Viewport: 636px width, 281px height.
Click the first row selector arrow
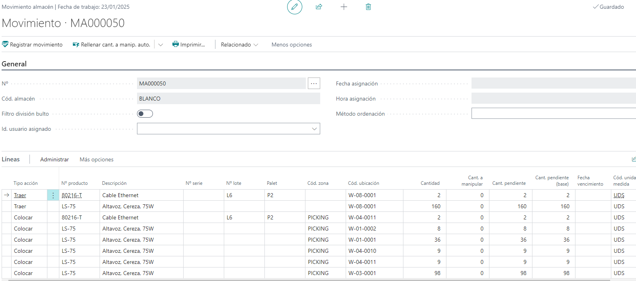point(6,195)
